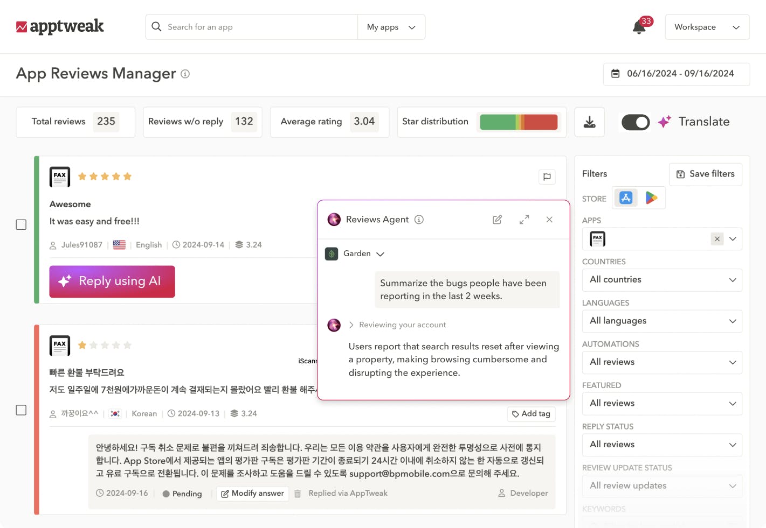766x528 pixels.
Task: Open the All countries dropdown
Action: click(661, 280)
